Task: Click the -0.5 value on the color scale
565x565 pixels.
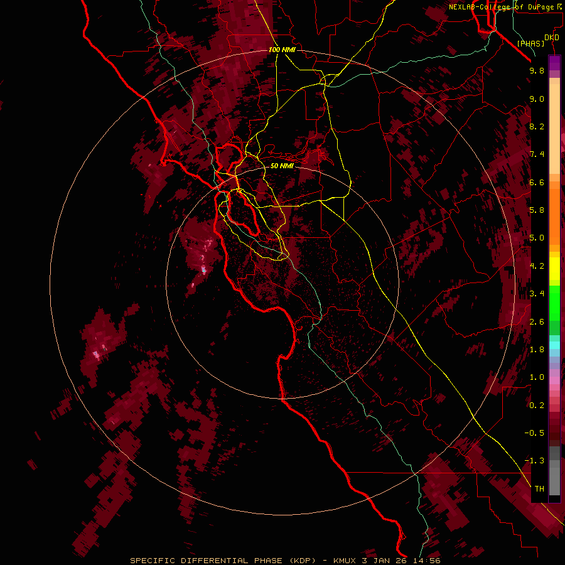Action: 534,433
